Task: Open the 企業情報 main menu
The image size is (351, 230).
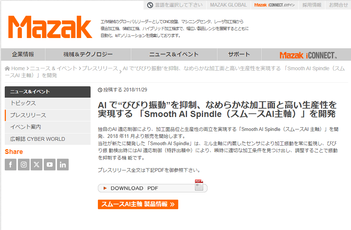Action: tap(23, 54)
